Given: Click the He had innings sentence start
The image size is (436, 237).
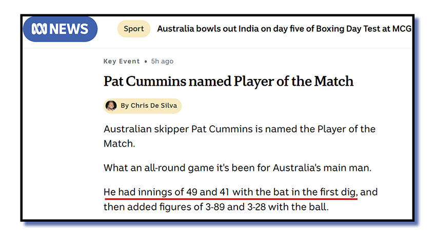Looking at the screenshot, I should tap(132, 192).
